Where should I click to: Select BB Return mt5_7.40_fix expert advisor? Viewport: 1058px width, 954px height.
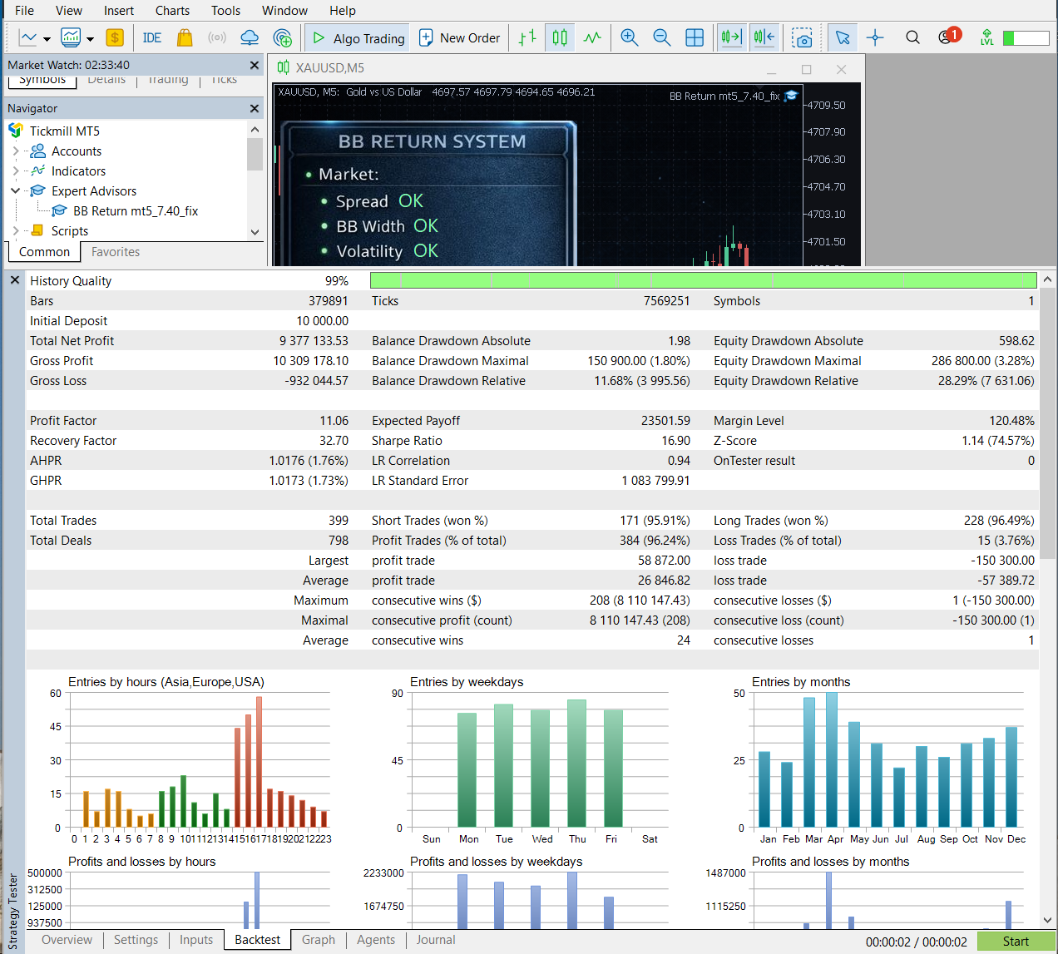click(135, 211)
